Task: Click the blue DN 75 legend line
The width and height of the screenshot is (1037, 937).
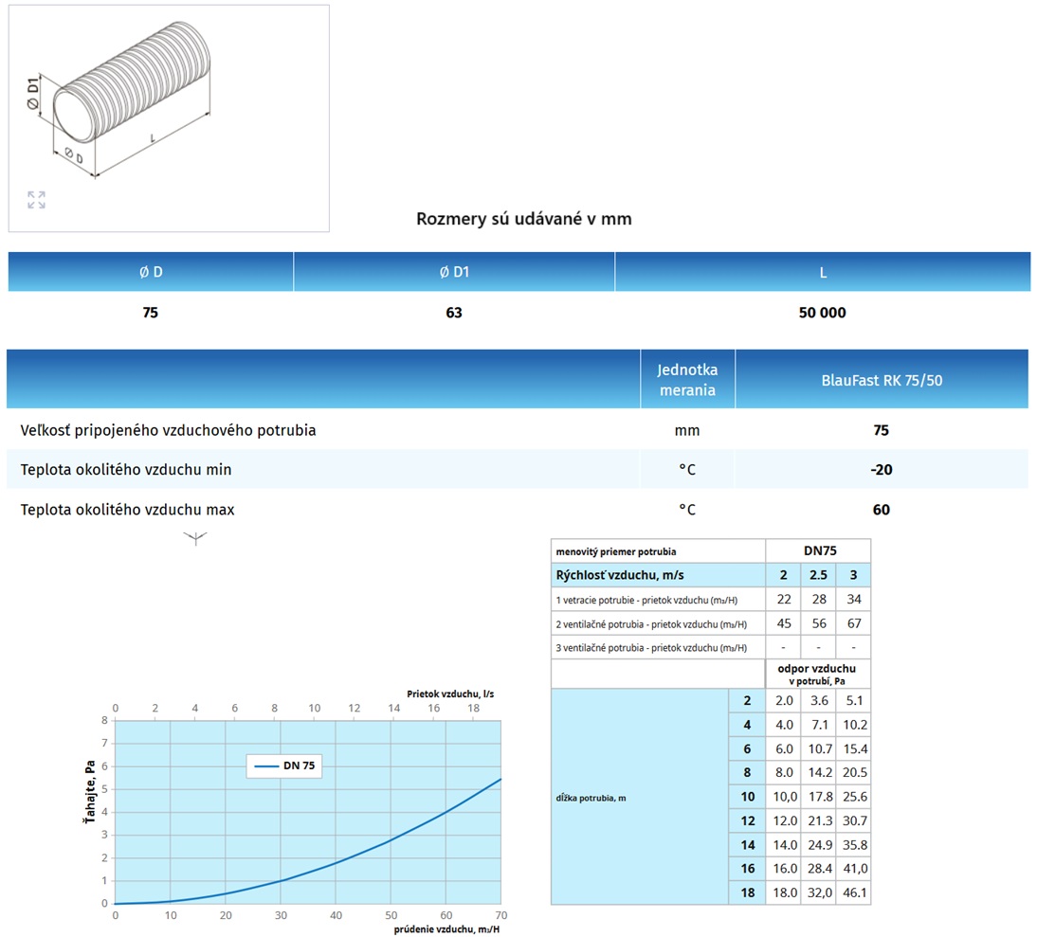Action: coord(264,766)
